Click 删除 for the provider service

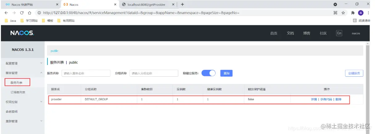[x=338, y=99]
